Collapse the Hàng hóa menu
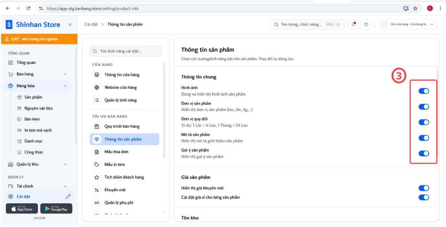 pyautogui.click(x=38, y=86)
